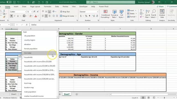Increase font size

[35, 12]
